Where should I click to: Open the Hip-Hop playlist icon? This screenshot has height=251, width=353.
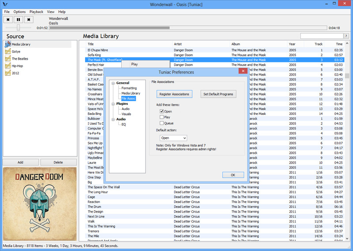8,66
